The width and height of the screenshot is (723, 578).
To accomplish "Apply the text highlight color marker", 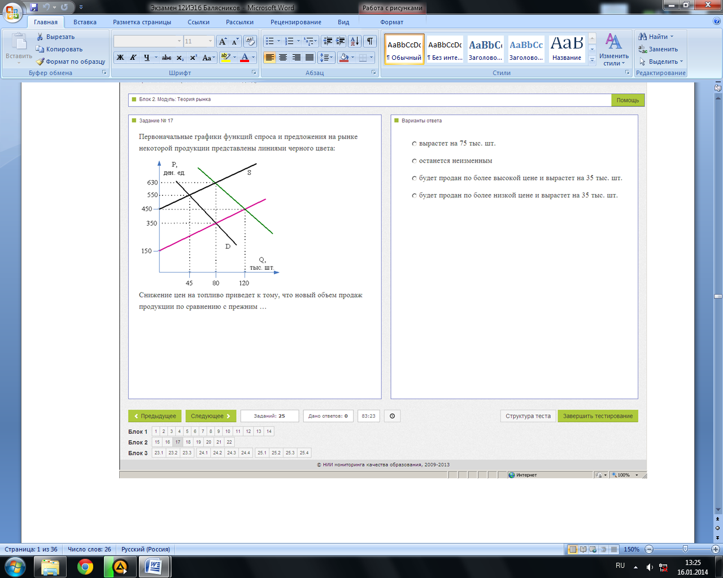I will 225,58.
